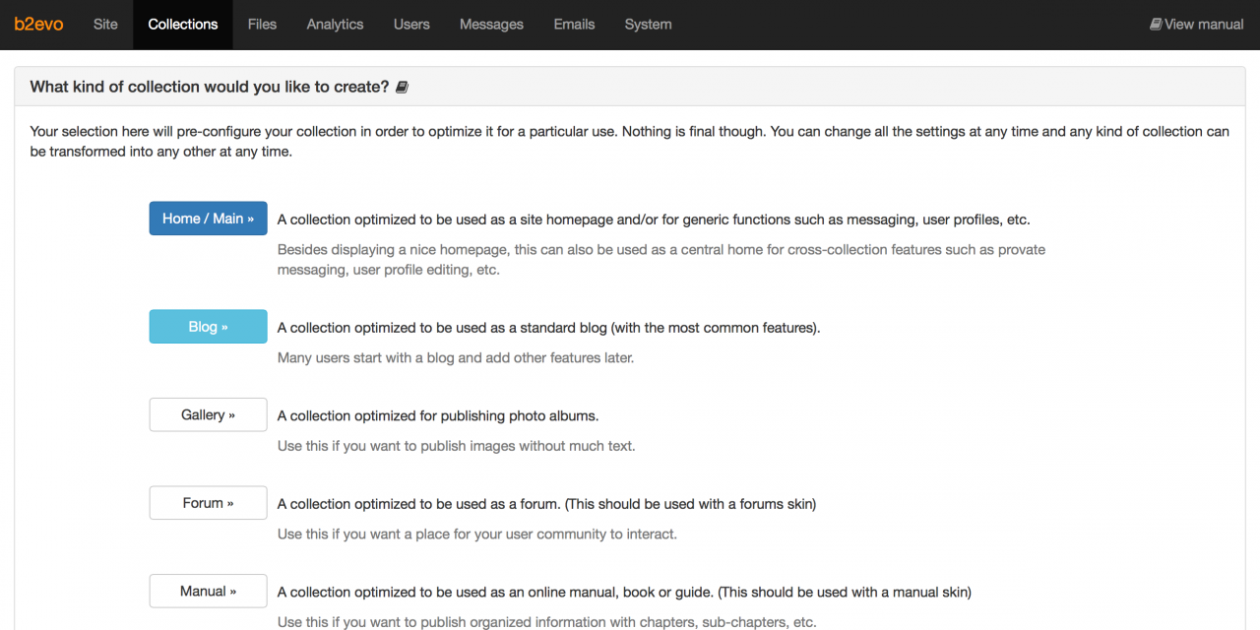
Task: Click the book icon beside the panel heading
Action: 402,88
